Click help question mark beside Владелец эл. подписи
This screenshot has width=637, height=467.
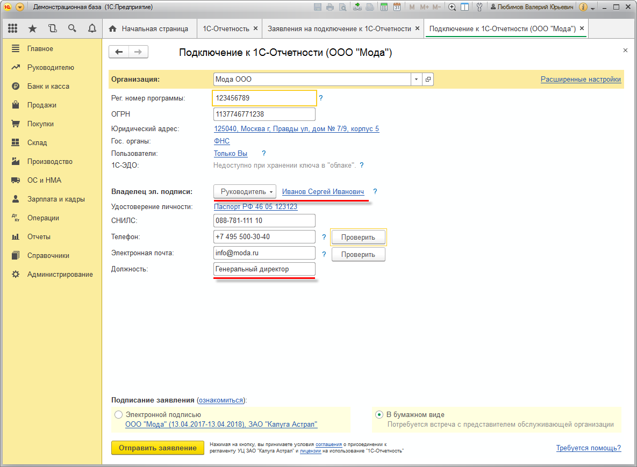(375, 191)
